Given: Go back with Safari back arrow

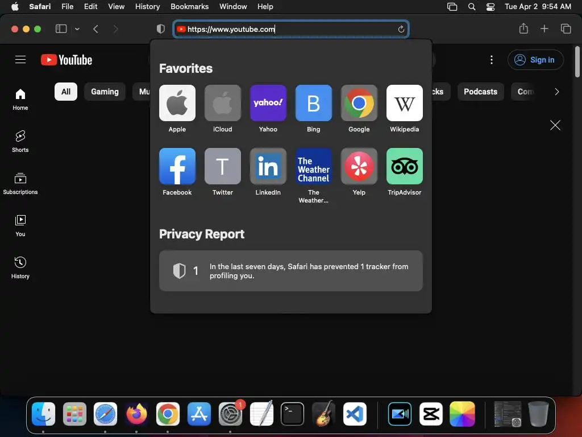Looking at the screenshot, I should point(95,28).
